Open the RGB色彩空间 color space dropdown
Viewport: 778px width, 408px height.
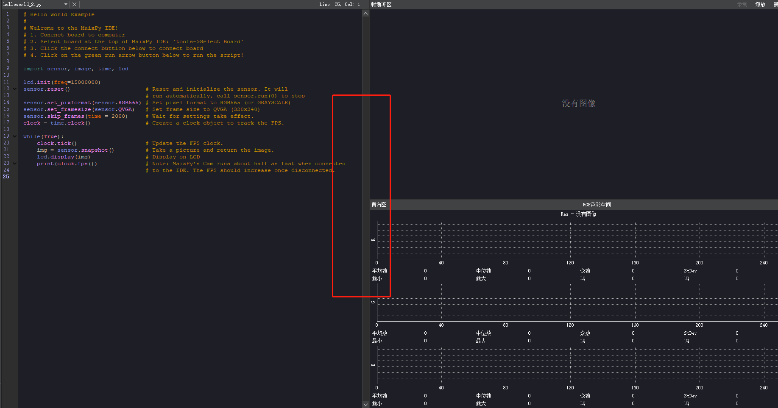(597, 205)
